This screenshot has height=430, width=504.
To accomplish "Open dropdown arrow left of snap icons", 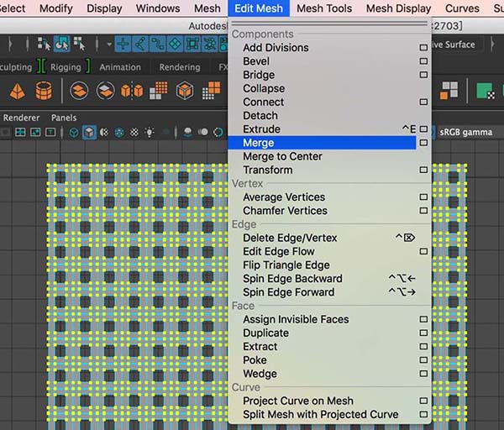I will pos(109,45).
